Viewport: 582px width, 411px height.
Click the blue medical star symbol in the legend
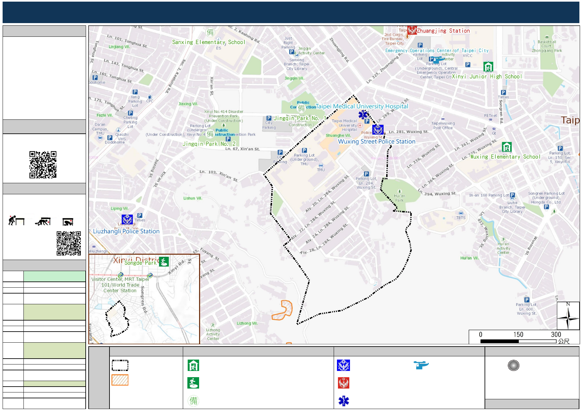[x=343, y=401]
